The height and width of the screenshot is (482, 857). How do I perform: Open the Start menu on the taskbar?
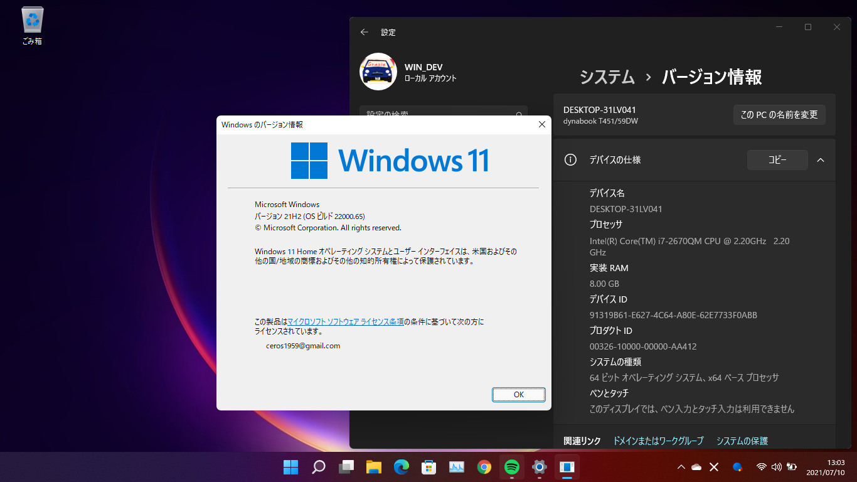[x=290, y=467]
